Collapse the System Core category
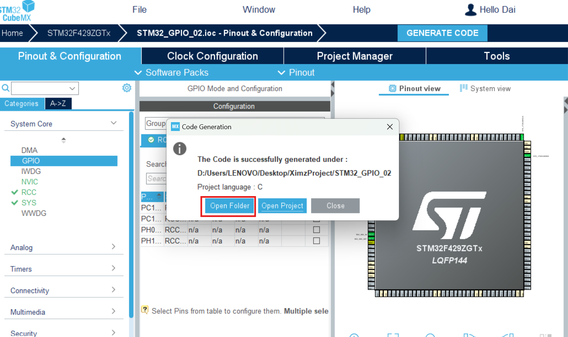Viewport: 568px width, 337px height. tap(114, 123)
